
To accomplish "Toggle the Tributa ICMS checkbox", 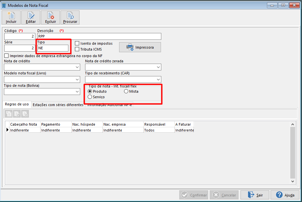I will tap(77, 49).
